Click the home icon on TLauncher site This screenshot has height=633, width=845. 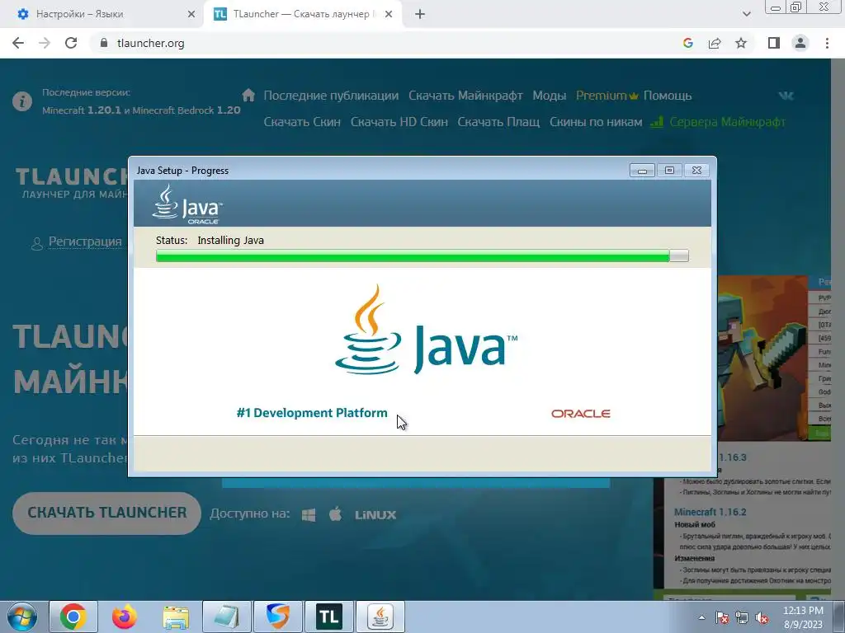(248, 96)
